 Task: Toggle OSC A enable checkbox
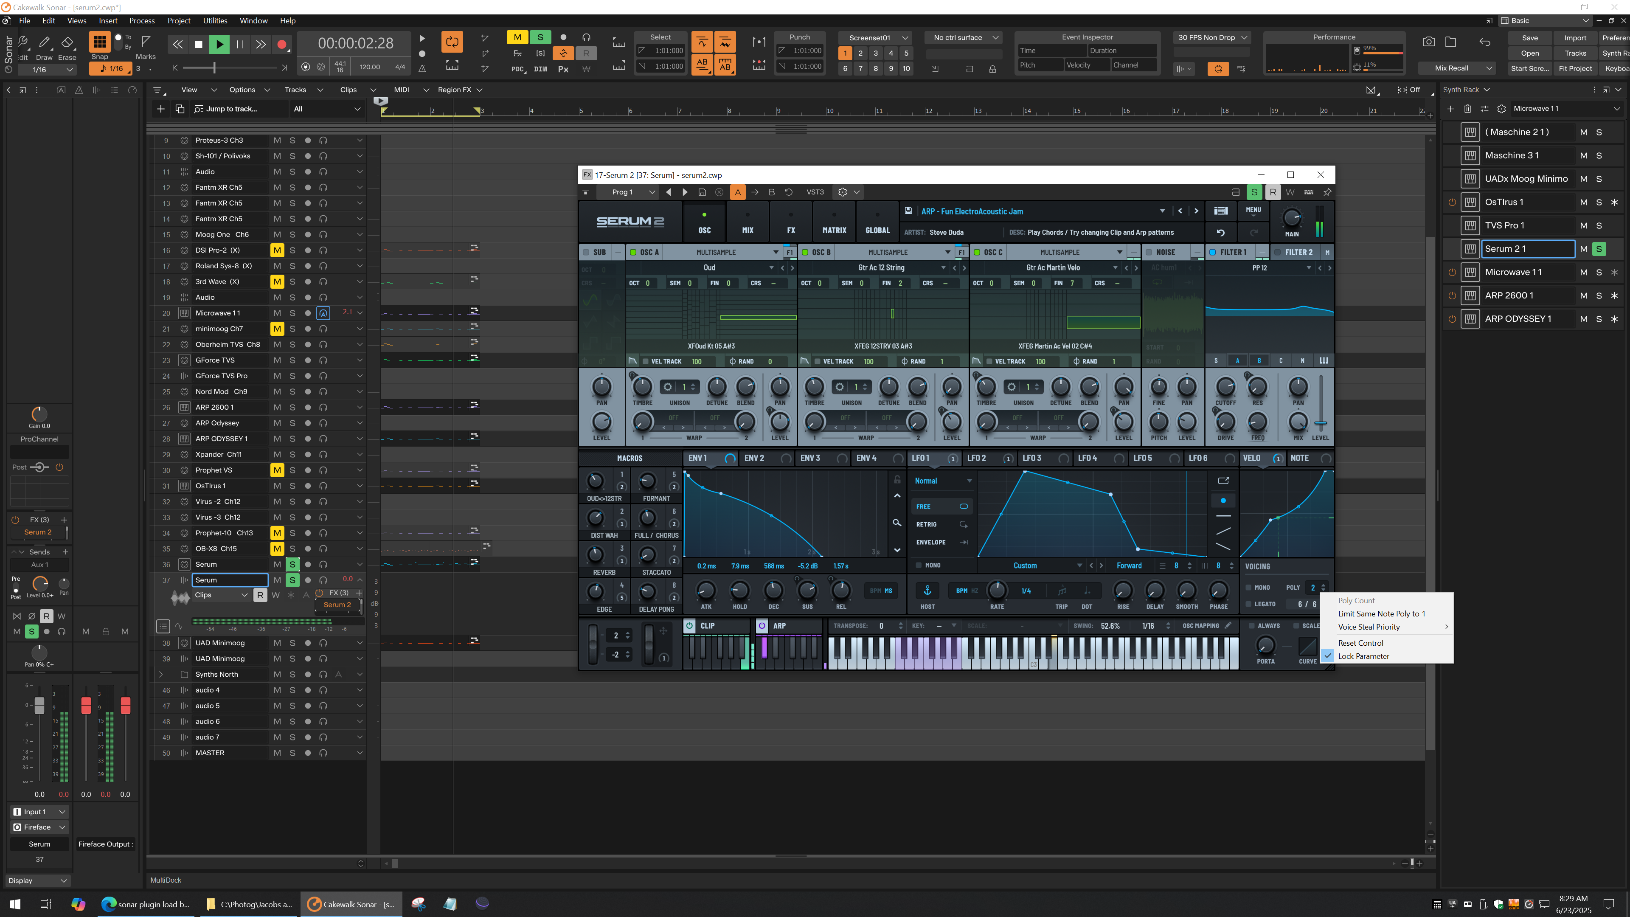pos(632,252)
